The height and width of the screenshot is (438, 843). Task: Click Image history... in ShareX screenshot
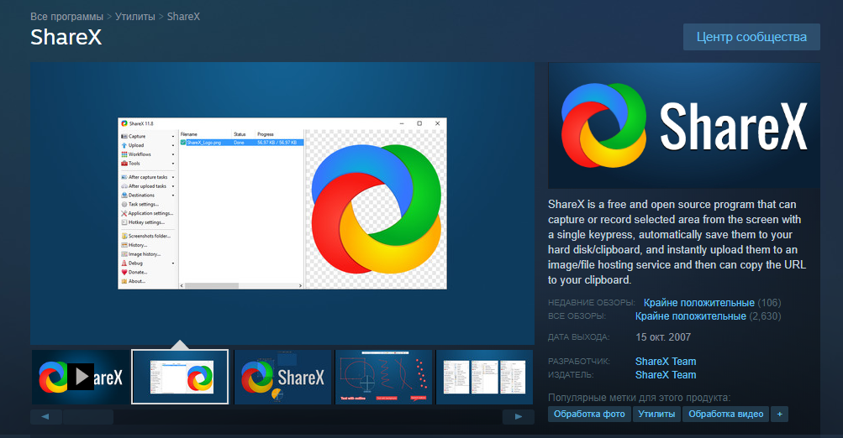[x=140, y=254]
